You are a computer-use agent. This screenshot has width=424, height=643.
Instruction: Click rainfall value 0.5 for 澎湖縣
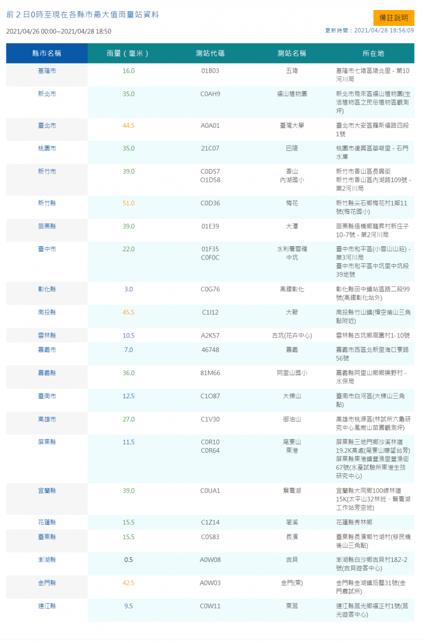(x=128, y=560)
